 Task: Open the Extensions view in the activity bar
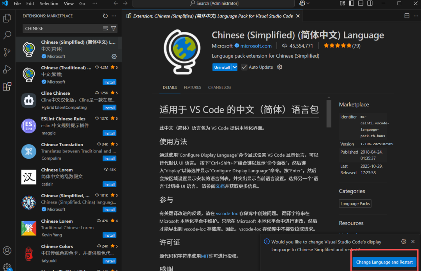[7, 86]
